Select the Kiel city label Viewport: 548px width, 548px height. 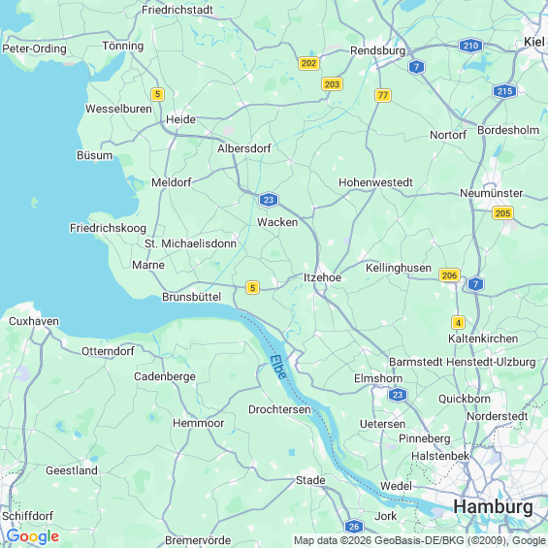click(x=534, y=42)
